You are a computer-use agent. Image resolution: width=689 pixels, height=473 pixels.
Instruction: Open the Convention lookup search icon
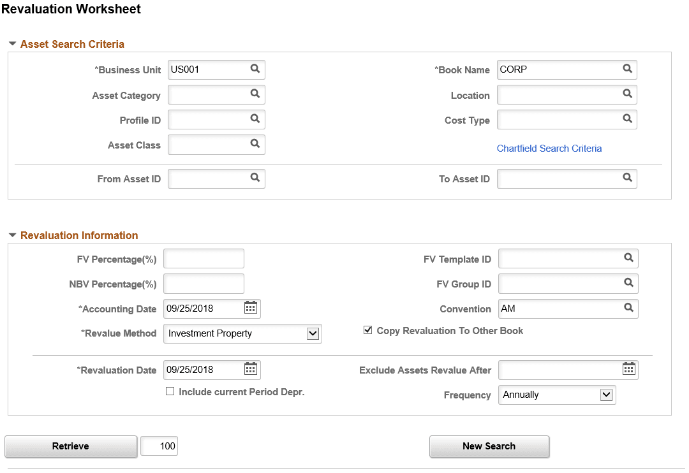(x=628, y=308)
